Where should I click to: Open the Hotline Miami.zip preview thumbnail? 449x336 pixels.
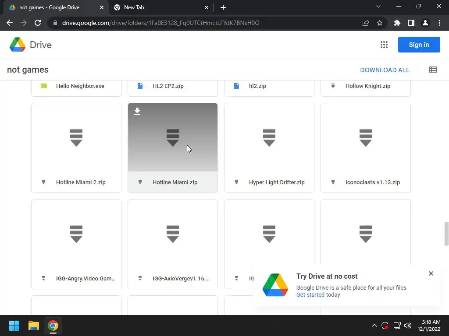[x=173, y=138]
